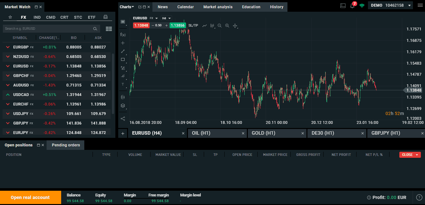Open candlestick settings in left toolbar
The width and height of the screenshot is (425, 205).
123,97
